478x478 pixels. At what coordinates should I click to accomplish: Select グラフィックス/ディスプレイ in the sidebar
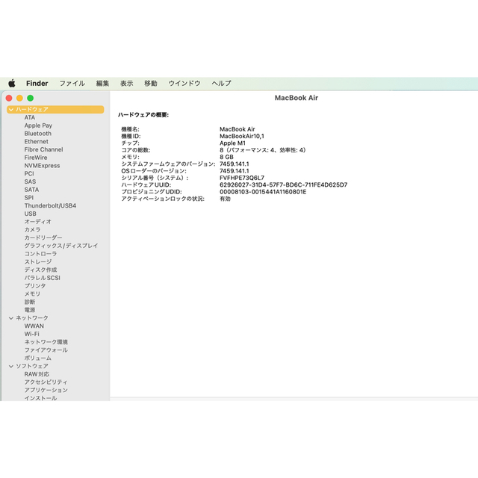(61, 246)
